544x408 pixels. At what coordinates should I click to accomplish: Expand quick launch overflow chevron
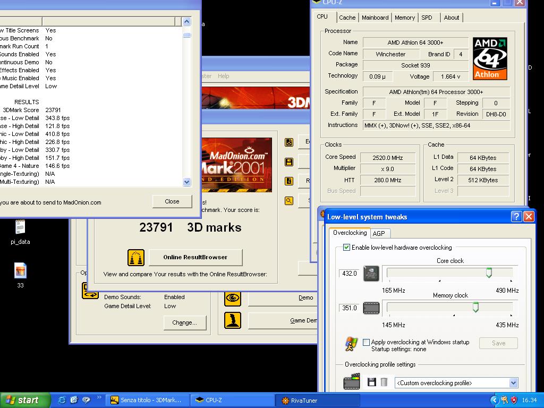[x=99, y=397]
